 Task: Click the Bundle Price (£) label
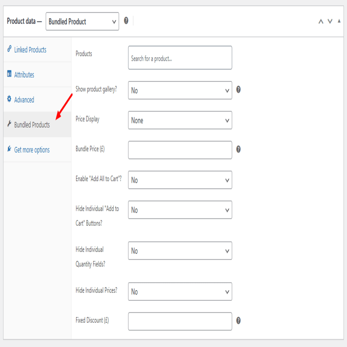[x=90, y=149]
